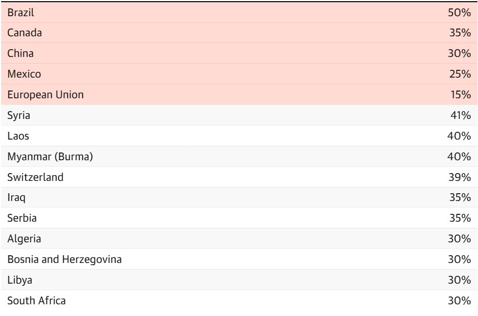Image resolution: width=478 pixels, height=316 pixels.
Task: Select the Canada row label
Action: coord(25,33)
